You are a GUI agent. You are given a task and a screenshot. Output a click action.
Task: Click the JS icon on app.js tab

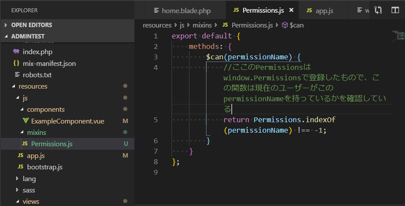pyautogui.click(x=309, y=10)
